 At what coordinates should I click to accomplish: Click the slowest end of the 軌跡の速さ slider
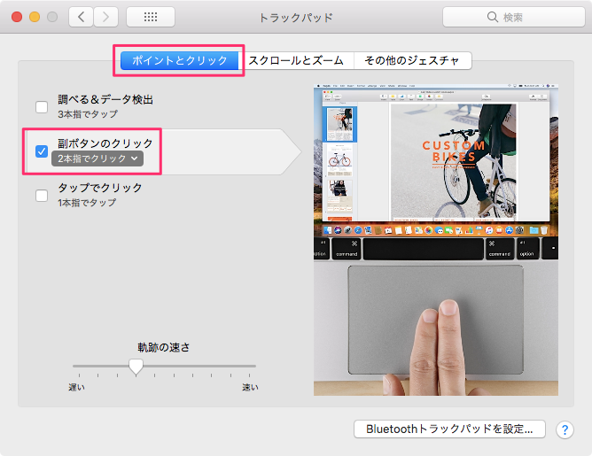tap(74, 367)
